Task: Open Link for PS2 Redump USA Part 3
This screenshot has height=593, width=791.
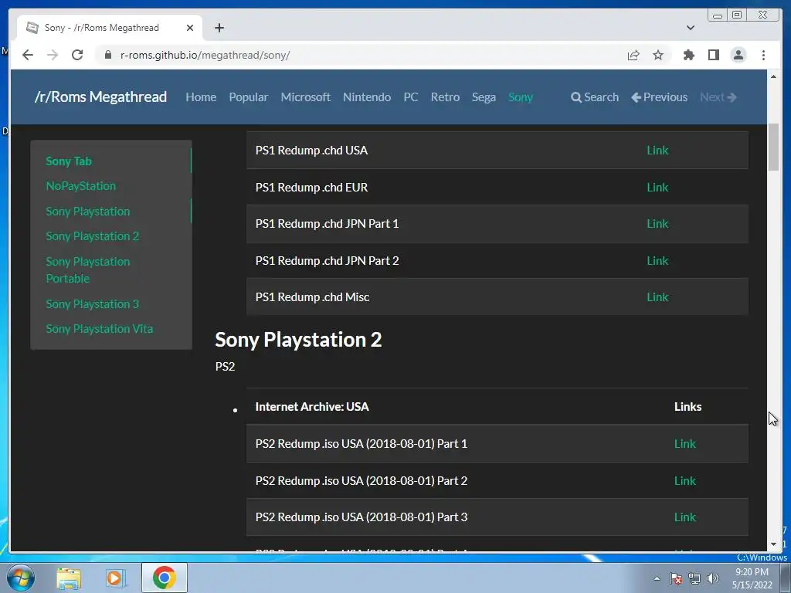Action: (x=684, y=517)
